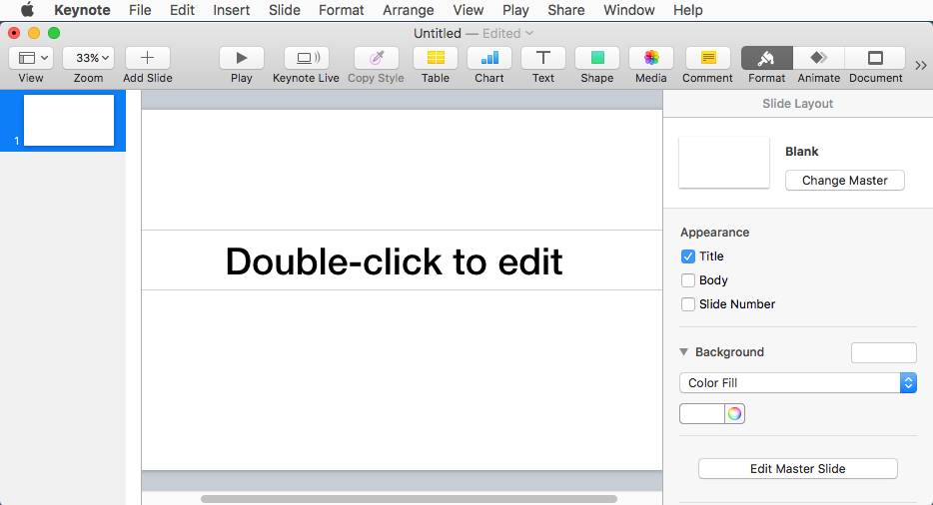
Task: Open the Format menu
Action: pos(341,10)
